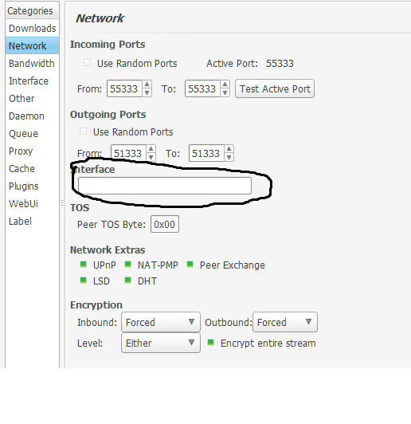Viewport: 411px width, 424px height.
Task: Toggle the NAT-PMP checkbox
Action: click(x=127, y=264)
